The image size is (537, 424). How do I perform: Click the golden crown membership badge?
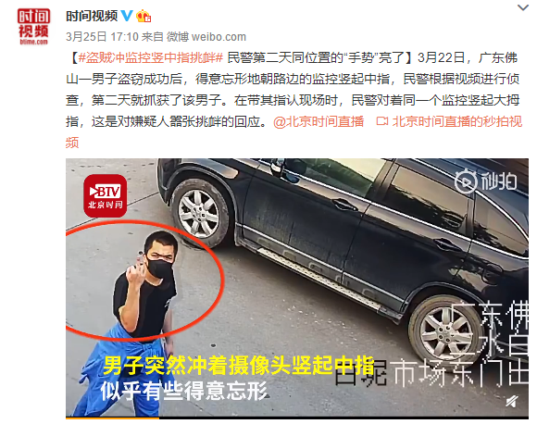point(144,16)
